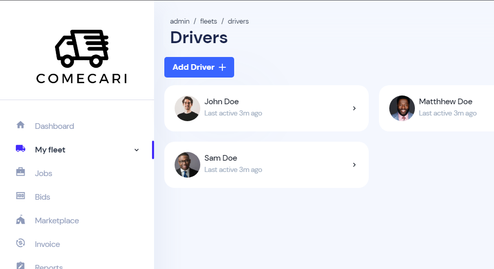
Task: Click Matthhew Doe's profile photo
Action: tap(402, 108)
